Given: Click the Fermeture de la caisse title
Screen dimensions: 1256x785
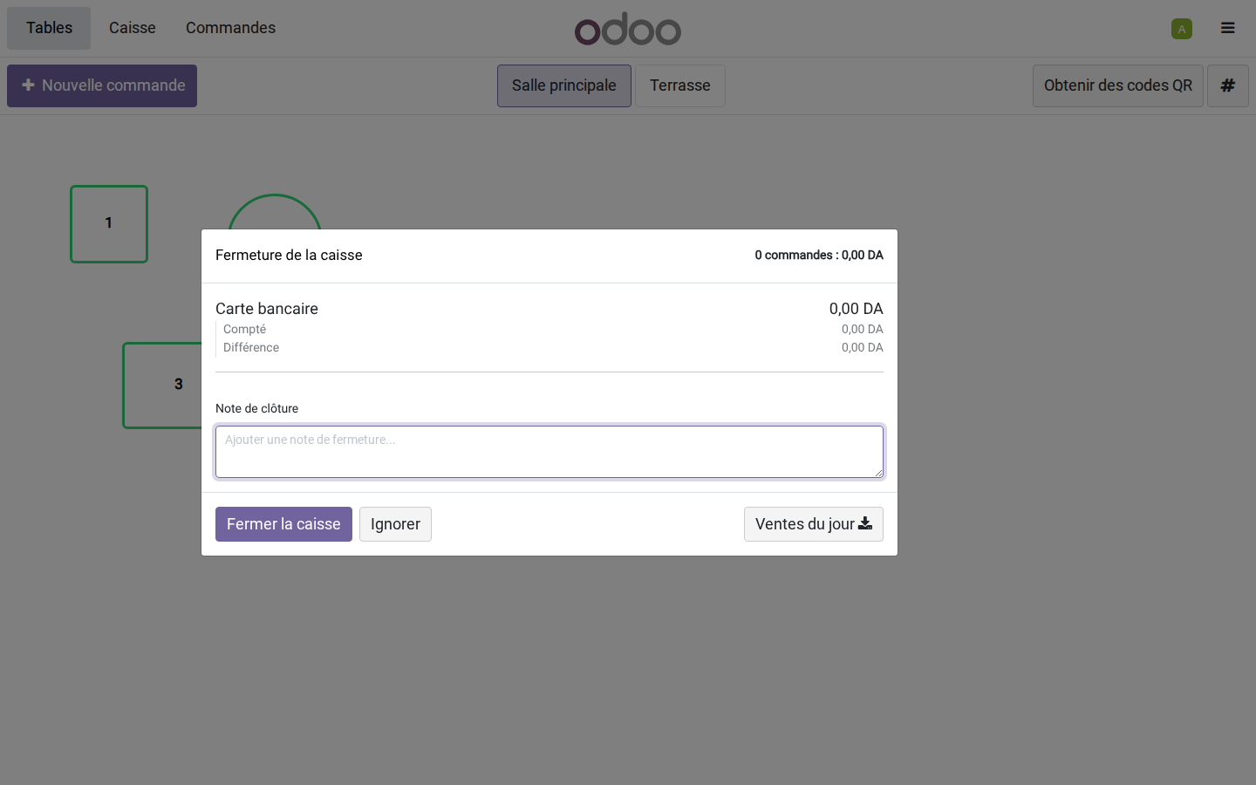Looking at the screenshot, I should (x=289, y=256).
